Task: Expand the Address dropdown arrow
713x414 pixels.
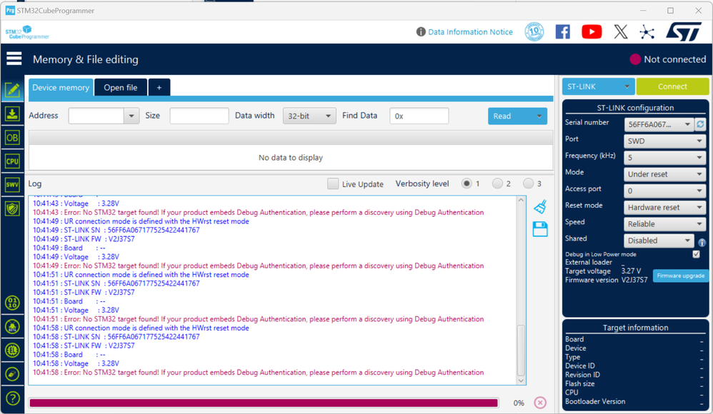Action: tap(131, 116)
